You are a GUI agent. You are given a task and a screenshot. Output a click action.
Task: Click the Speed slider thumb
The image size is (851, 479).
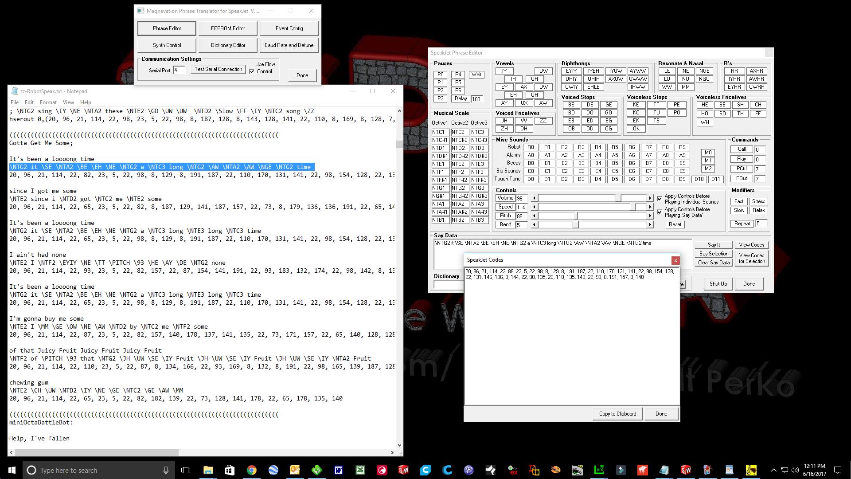click(x=634, y=207)
